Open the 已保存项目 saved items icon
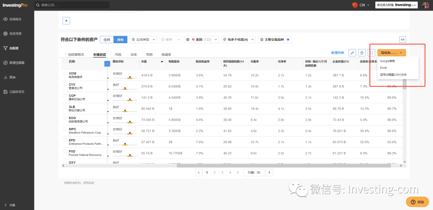Viewport: 433px width, 210px height. click(5, 92)
